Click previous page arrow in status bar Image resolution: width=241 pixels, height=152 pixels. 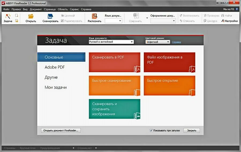[73, 148]
